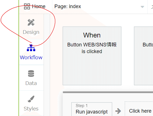Switch to the Design tab label
This screenshot has width=153, height=116.
31,32
